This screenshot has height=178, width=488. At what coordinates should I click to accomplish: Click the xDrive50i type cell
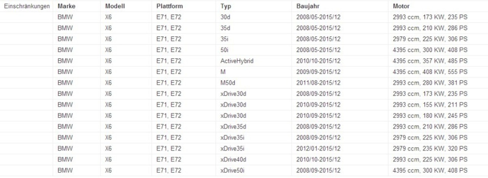(233, 171)
